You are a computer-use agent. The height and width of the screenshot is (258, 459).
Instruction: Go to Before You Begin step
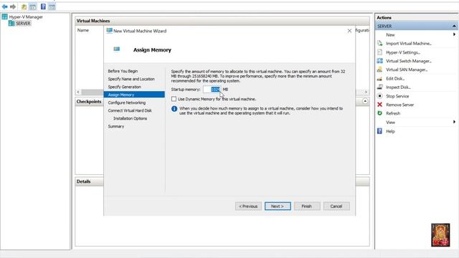pos(123,71)
